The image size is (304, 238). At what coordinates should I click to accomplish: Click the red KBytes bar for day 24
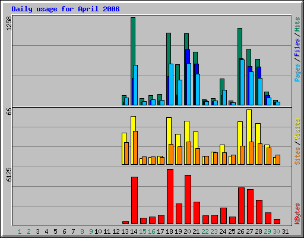click(223, 216)
